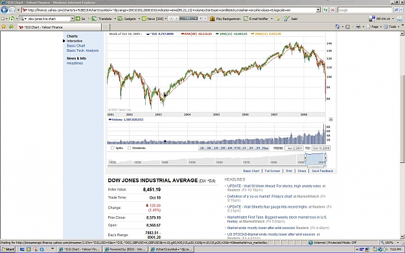The height and width of the screenshot is (253, 405).
Task: Select the ^DJI Chart - Yahoo! Finance tab
Action: 60,27
